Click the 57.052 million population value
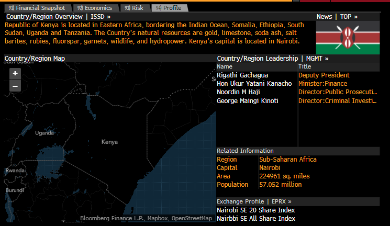This screenshot has height=226, width=390. pyautogui.click(x=281, y=185)
